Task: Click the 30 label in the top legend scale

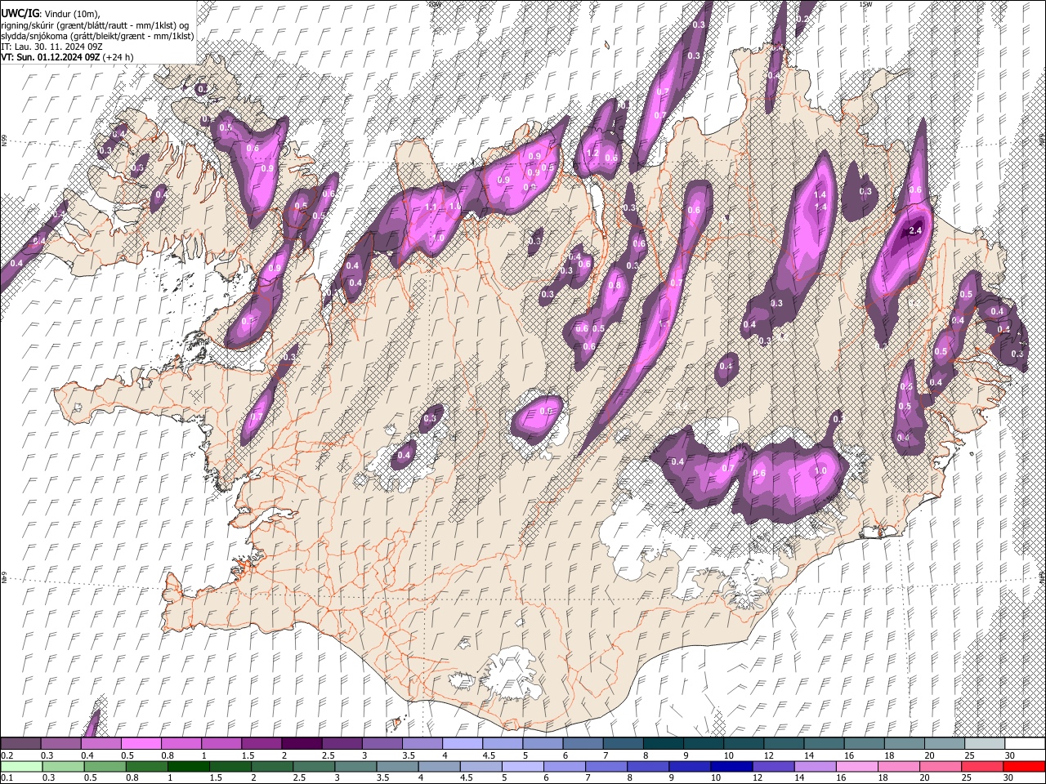Action: pyautogui.click(x=1010, y=755)
